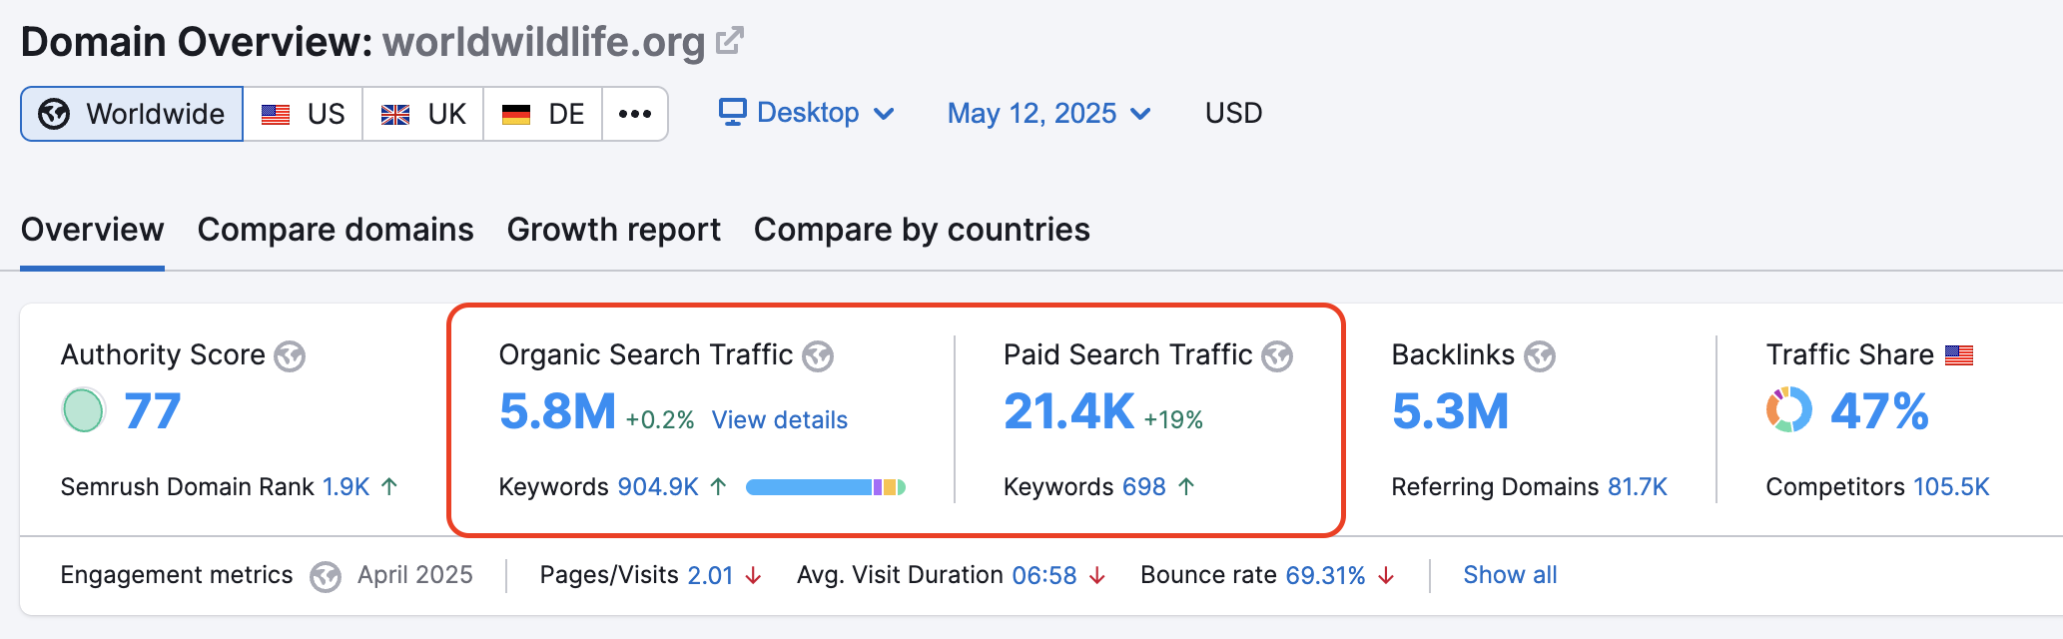Screen dimensions: 2063x639
Task: Click View details for organic traffic
Action: (778, 419)
